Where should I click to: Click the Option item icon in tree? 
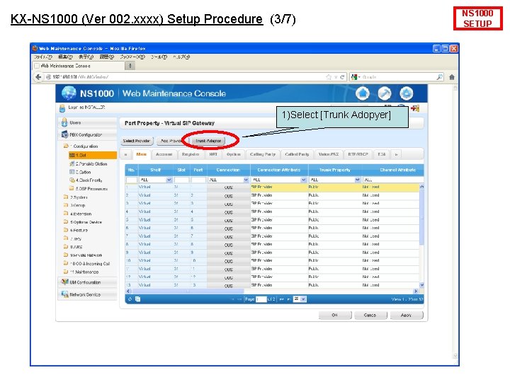[72, 172]
